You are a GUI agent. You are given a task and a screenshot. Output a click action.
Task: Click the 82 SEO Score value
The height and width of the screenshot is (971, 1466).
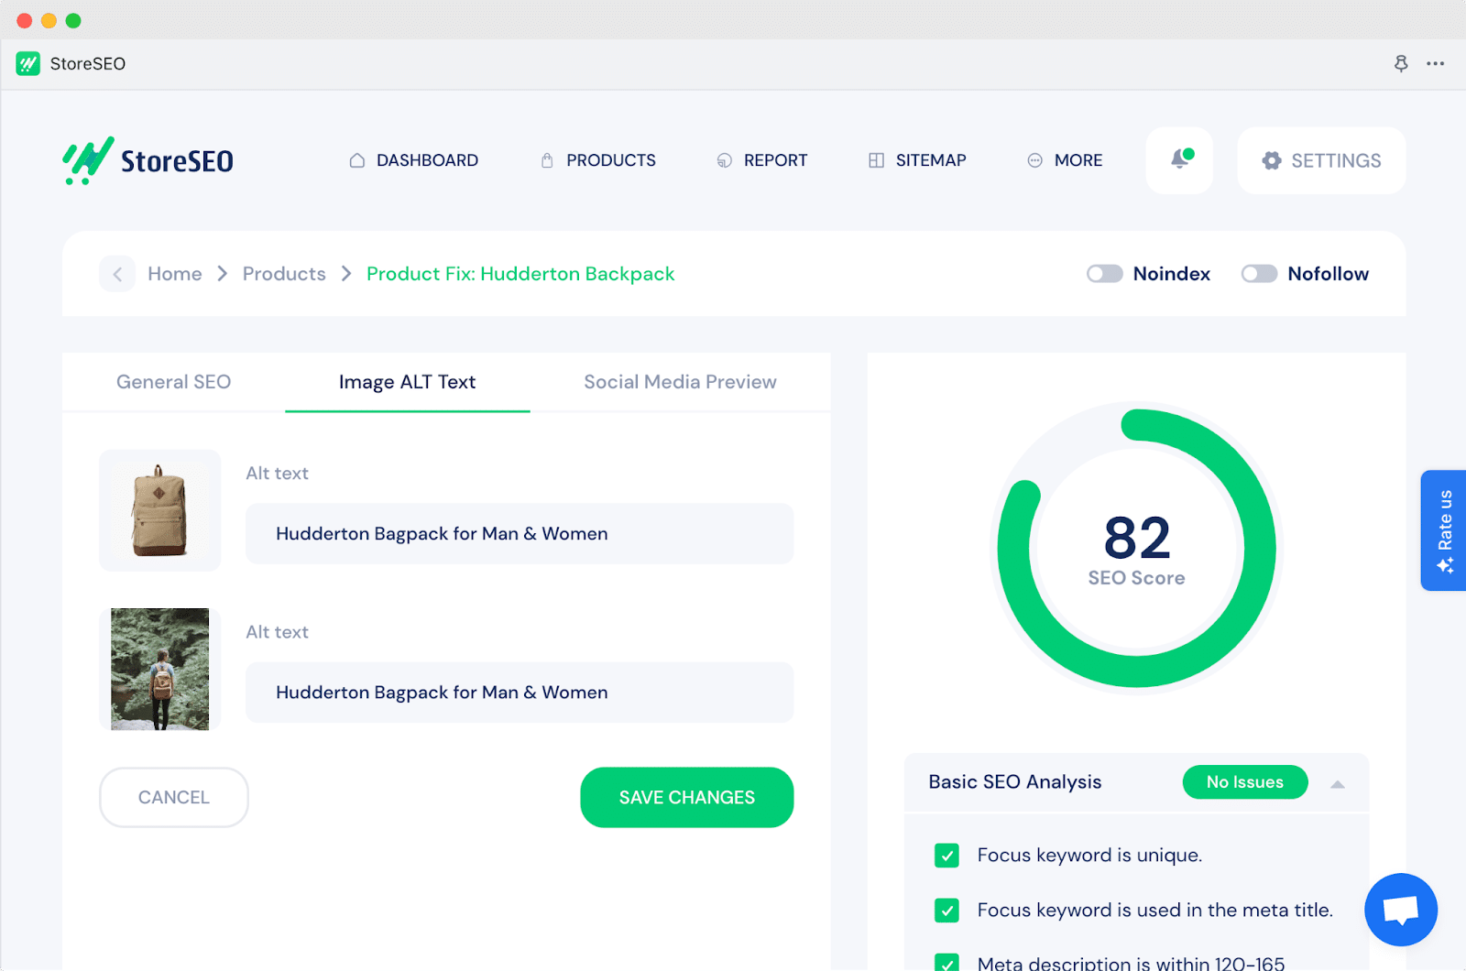(1137, 538)
